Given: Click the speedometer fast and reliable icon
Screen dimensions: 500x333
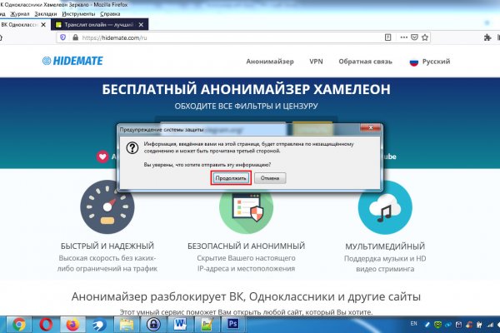Looking at the screenshot, I should pos(107,206).
